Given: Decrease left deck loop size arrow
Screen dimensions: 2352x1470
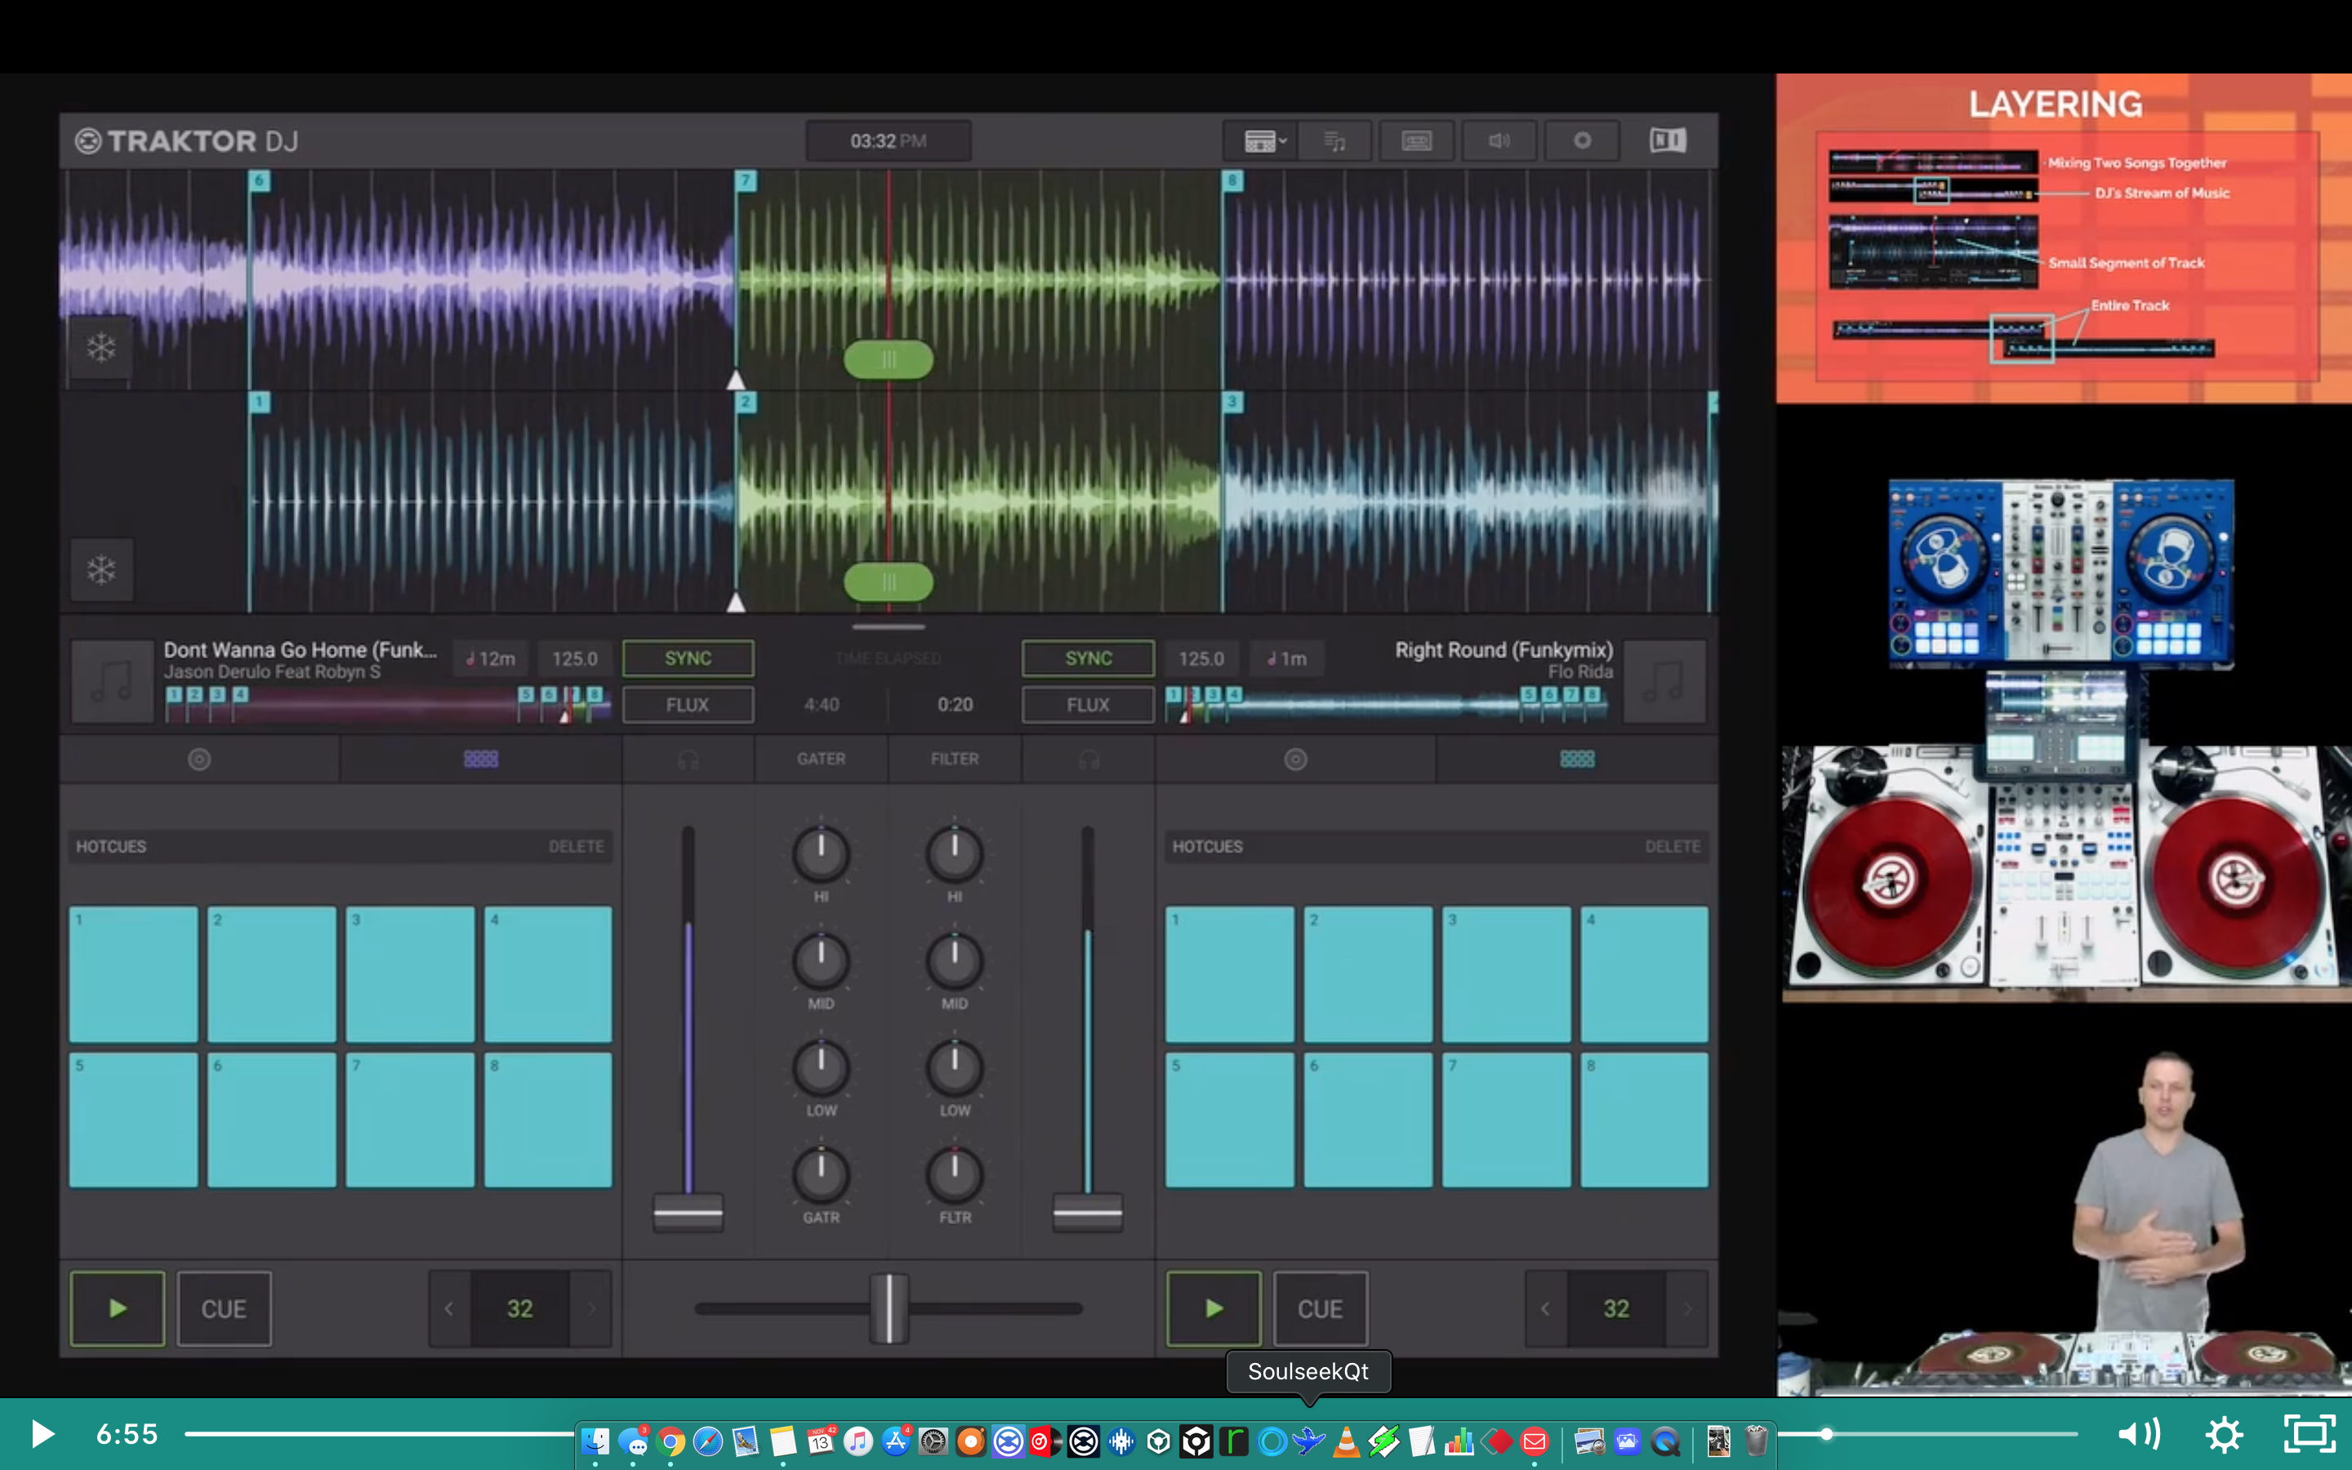Looking at the screenshot, I should [x=449, y=1308].
